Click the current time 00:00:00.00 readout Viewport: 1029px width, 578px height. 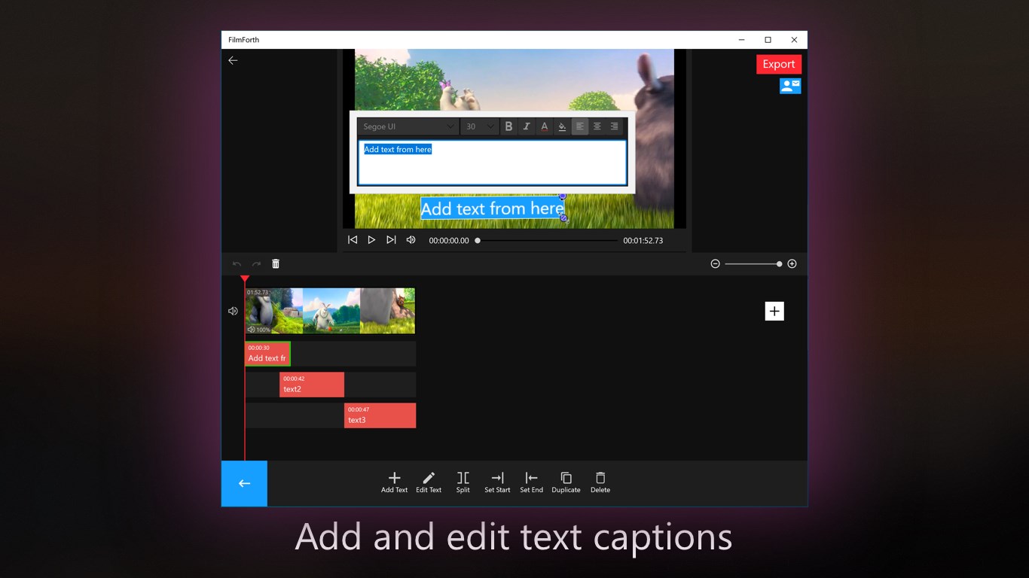tap(449, 241)
